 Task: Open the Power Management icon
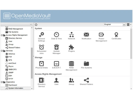point(101,37)
